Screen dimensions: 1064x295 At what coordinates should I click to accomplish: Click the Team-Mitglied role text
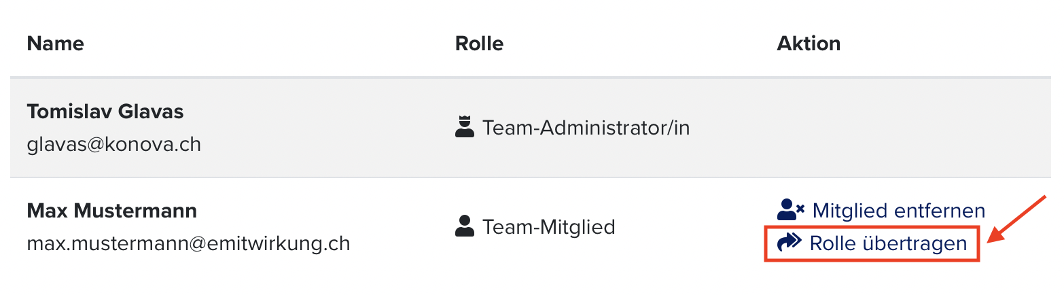pyautogui.click(x=549, y=226)
